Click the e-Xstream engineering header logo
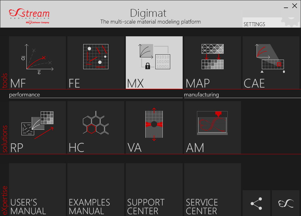301x216 pixels. [x=29, y=15]
